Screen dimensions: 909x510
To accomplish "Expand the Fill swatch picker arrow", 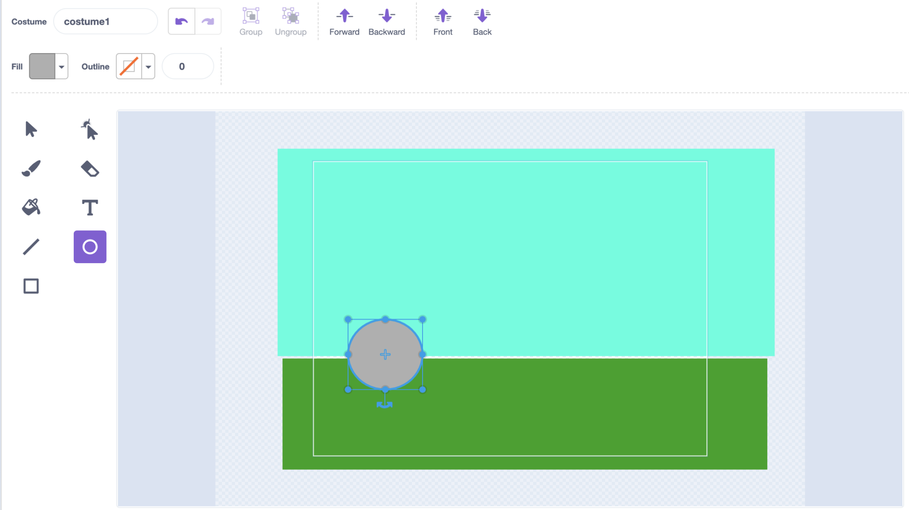I will coord(61,66).
